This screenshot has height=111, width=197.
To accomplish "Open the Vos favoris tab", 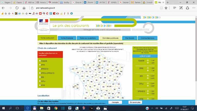I will [x=130, y=38].
